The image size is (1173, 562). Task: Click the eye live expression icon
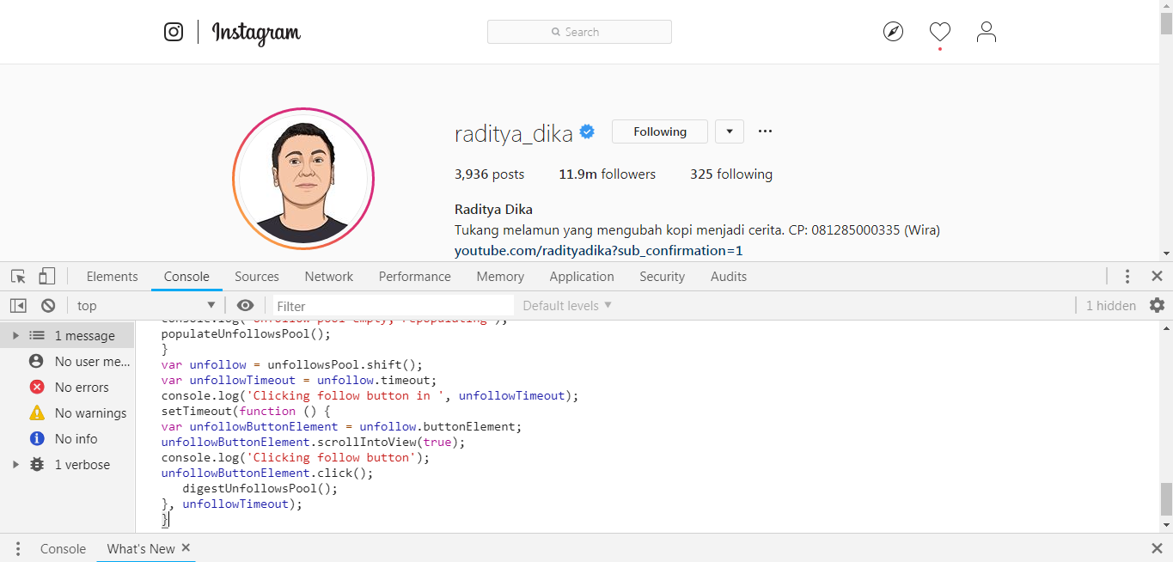coord(246,305)
